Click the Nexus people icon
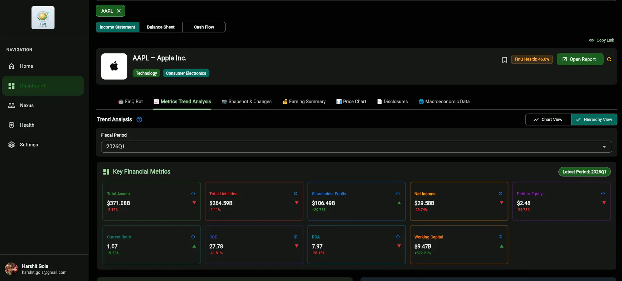The width and height of the screenshot is (622, 281). point(11,105)
